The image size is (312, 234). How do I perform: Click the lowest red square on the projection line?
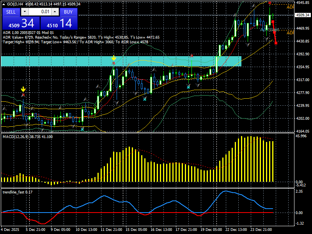(x=276, y=43)
